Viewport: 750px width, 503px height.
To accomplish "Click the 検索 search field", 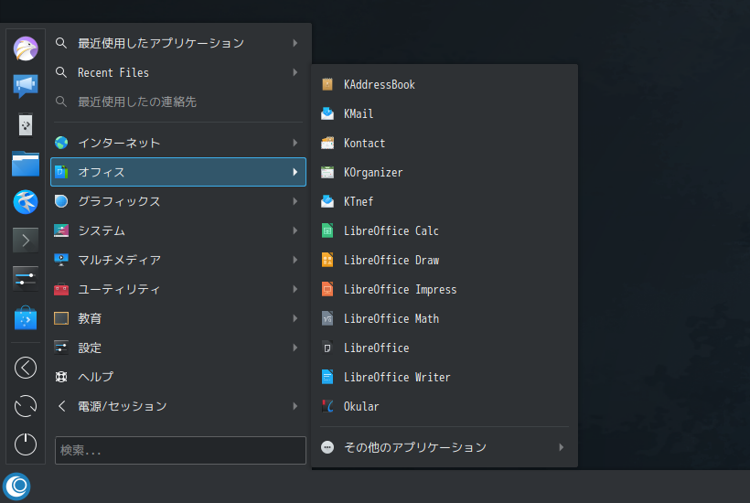I will (180, 450).
